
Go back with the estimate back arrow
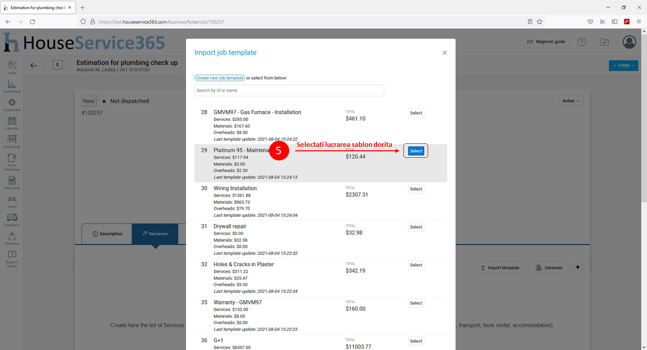(x=33, y=65)
